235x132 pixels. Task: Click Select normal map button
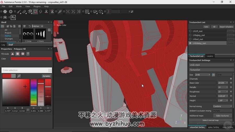point(210,120)
